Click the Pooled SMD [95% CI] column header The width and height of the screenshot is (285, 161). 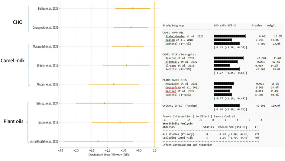233,127
